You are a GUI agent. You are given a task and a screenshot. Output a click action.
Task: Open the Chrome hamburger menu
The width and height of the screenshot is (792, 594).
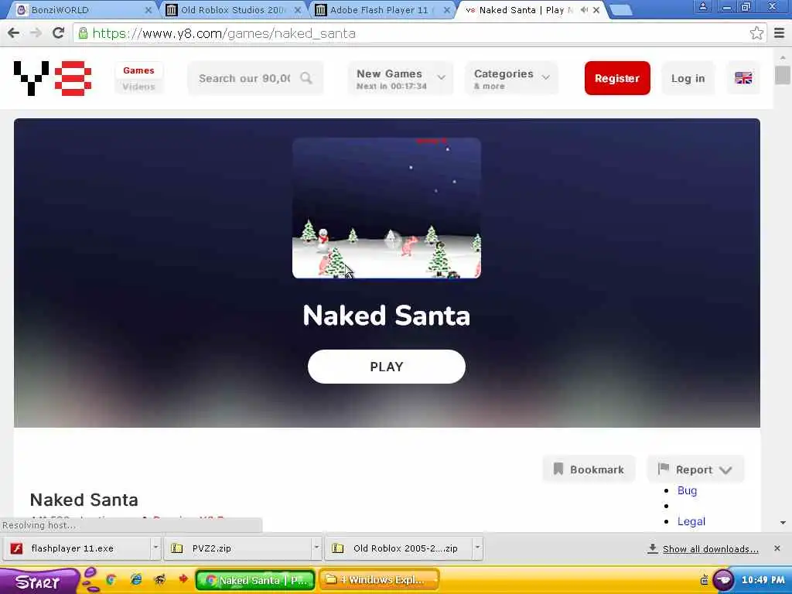coord(779,33)
